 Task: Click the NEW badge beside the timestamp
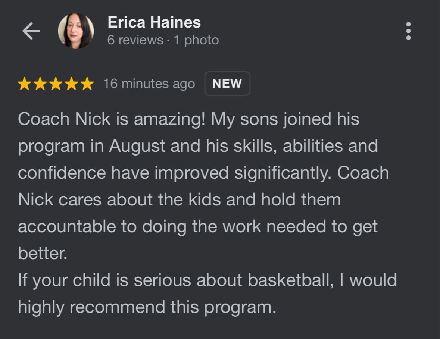click(x=227, y=84)
